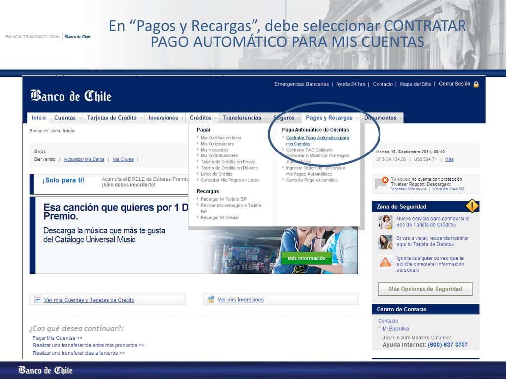Open the top Contacto header link
Screen dimensions: 506x379
click(x=383, y=84)
